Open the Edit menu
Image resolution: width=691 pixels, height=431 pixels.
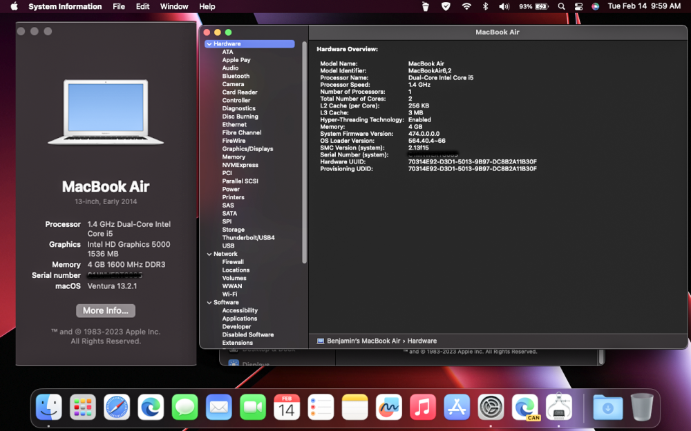click(x=142, y=6)
